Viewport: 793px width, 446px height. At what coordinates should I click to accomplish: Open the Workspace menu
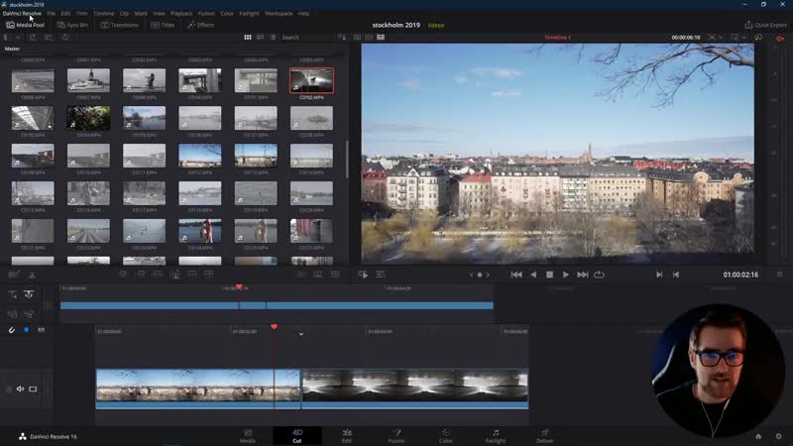pyautogui.click(x=279, y=13)
